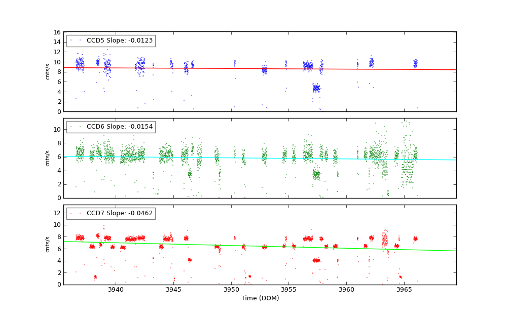Click the 3950 x-axis tick label

[231, 290]
